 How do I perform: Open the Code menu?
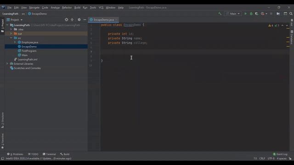pos(45,8)
